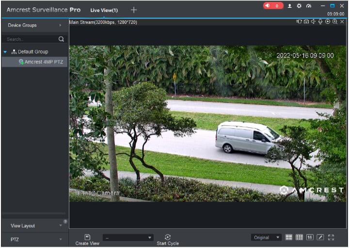Open the alarm notification indicator
Screen dimensions: 349x248
tap(273, 6)
